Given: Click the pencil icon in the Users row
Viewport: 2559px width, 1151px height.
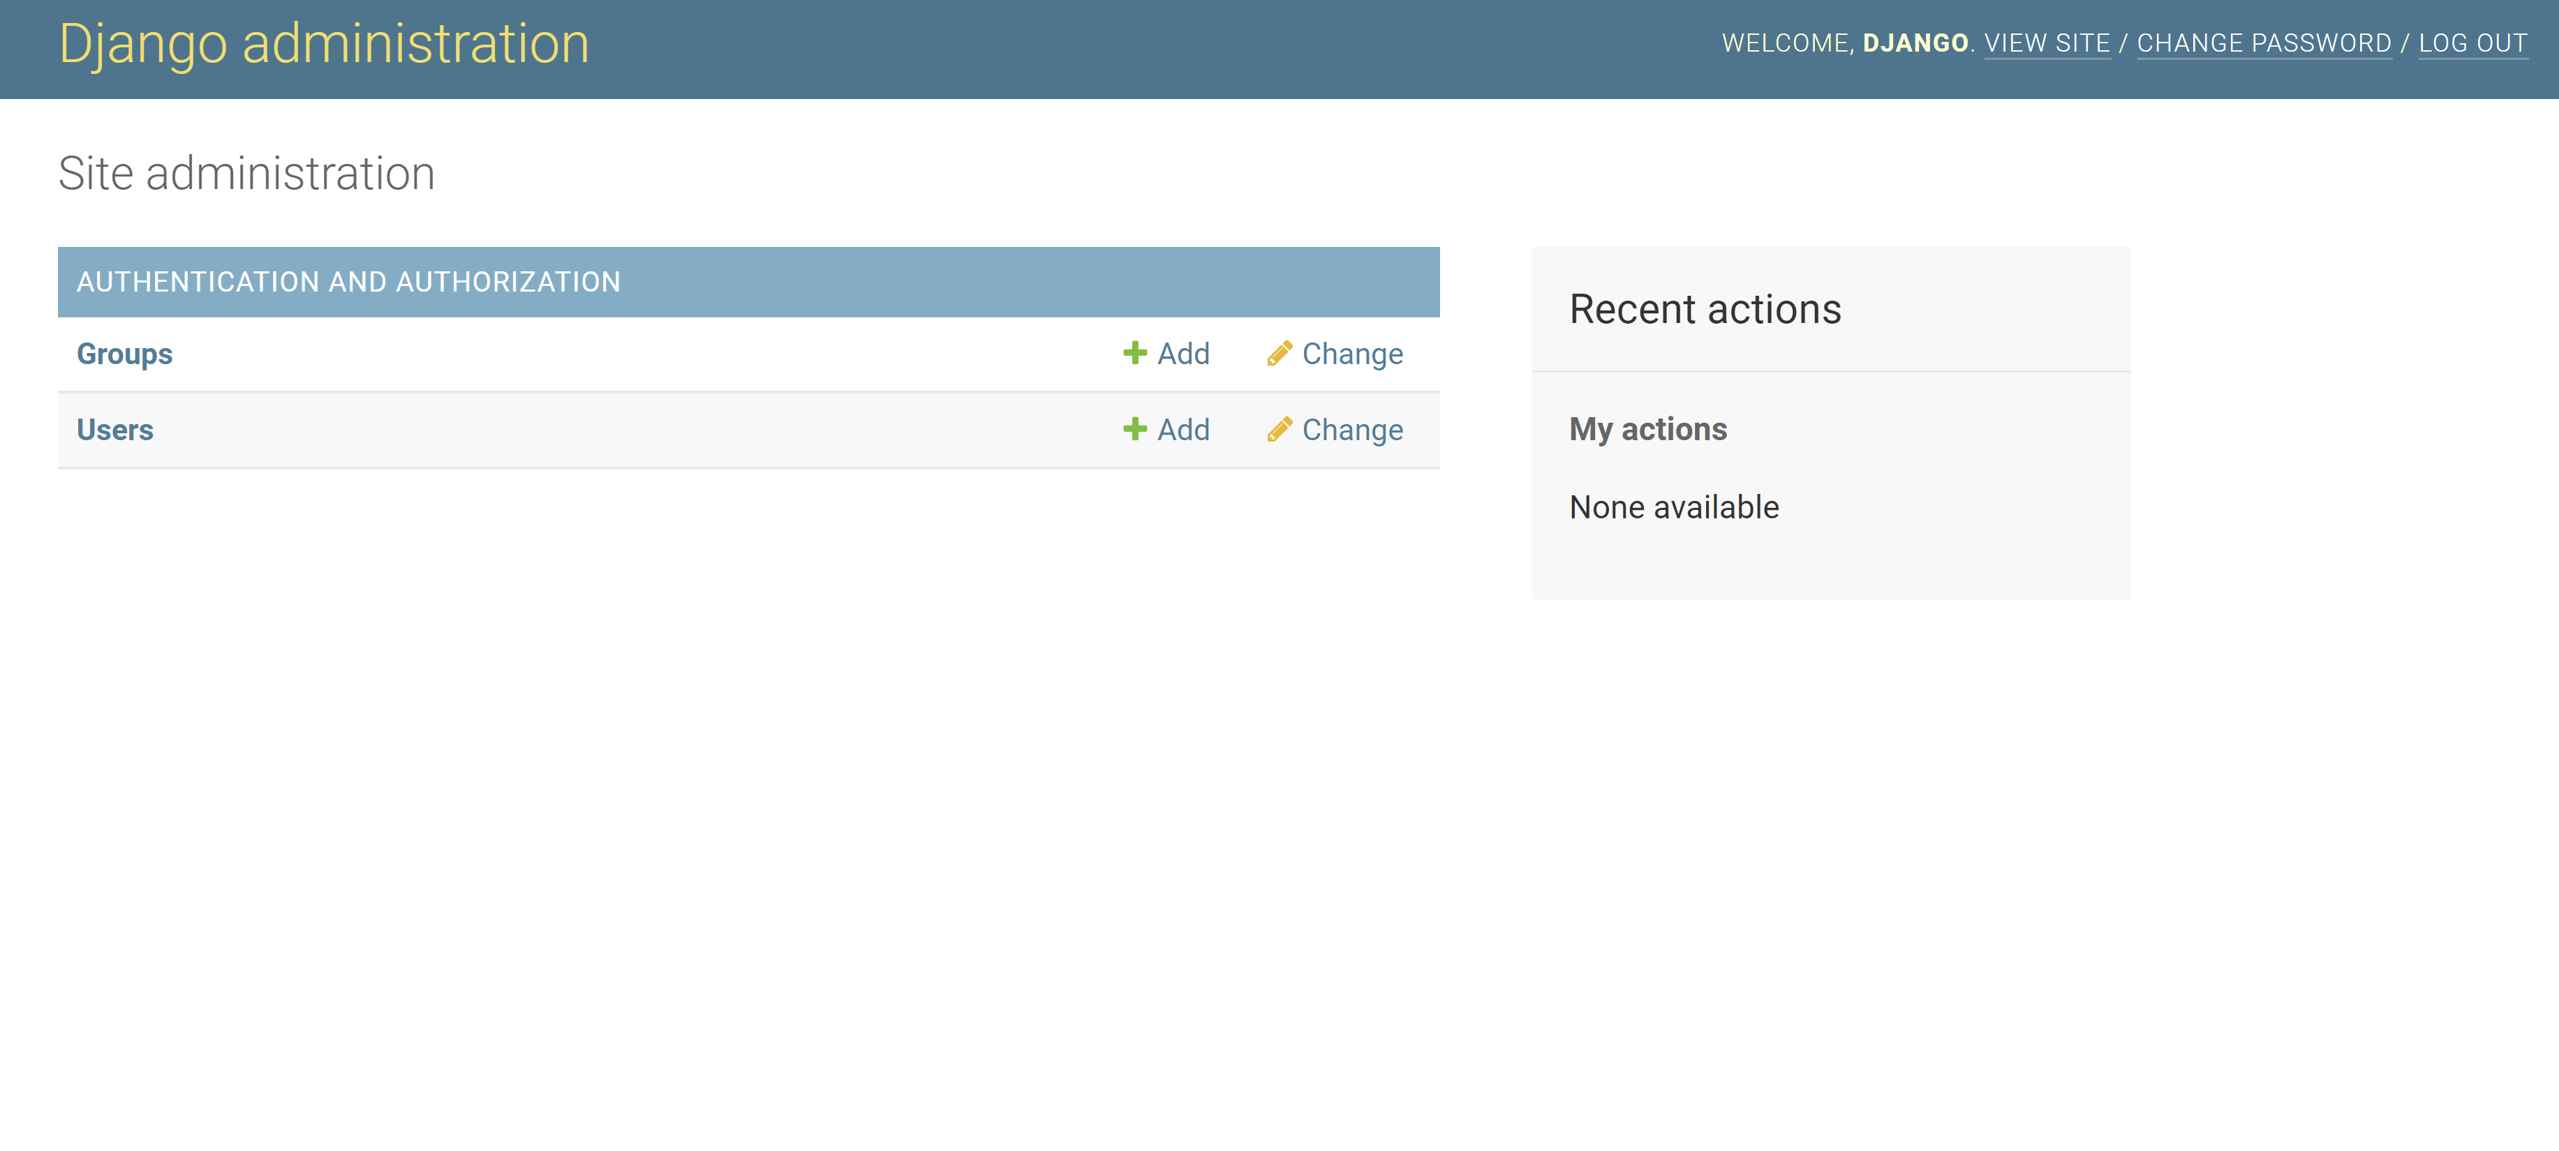Looking at the screenshot, I should pos(1279,428).
